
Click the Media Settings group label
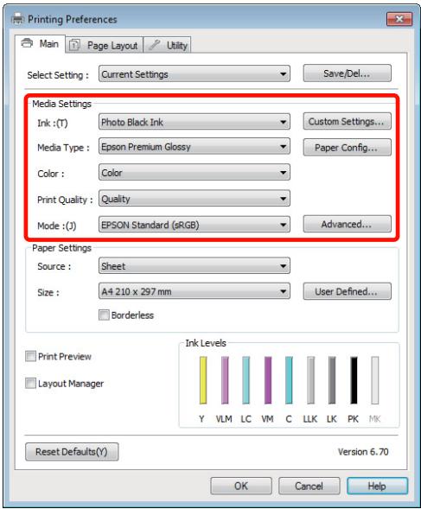(x=61, y=104)
